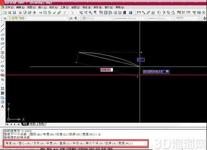Open the 编辑 (Edit) menu
This screenshot has width=207, height=150.
pyautogui.click(x=20, y=7)
